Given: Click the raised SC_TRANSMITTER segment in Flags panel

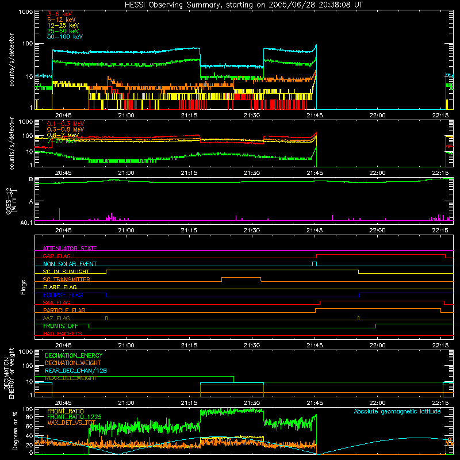Looking at the screenshot, I should (x=241, y=278).
